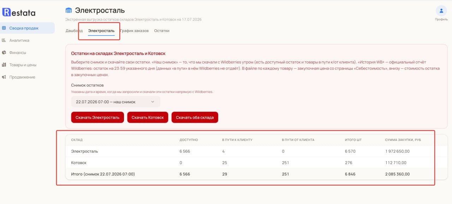Screen dimensions: 452x204
Task: Click the Доступно column header
Action: pos(189,140)
